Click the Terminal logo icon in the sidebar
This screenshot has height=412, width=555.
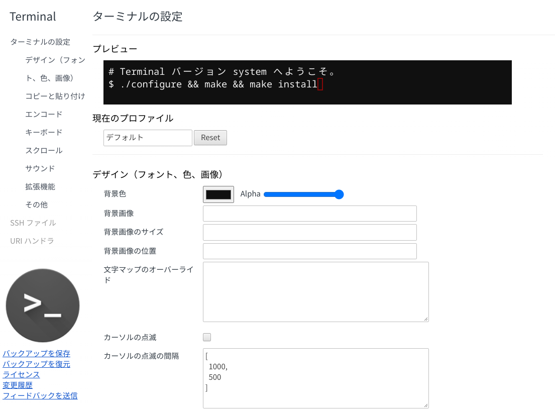pos(43,305)
